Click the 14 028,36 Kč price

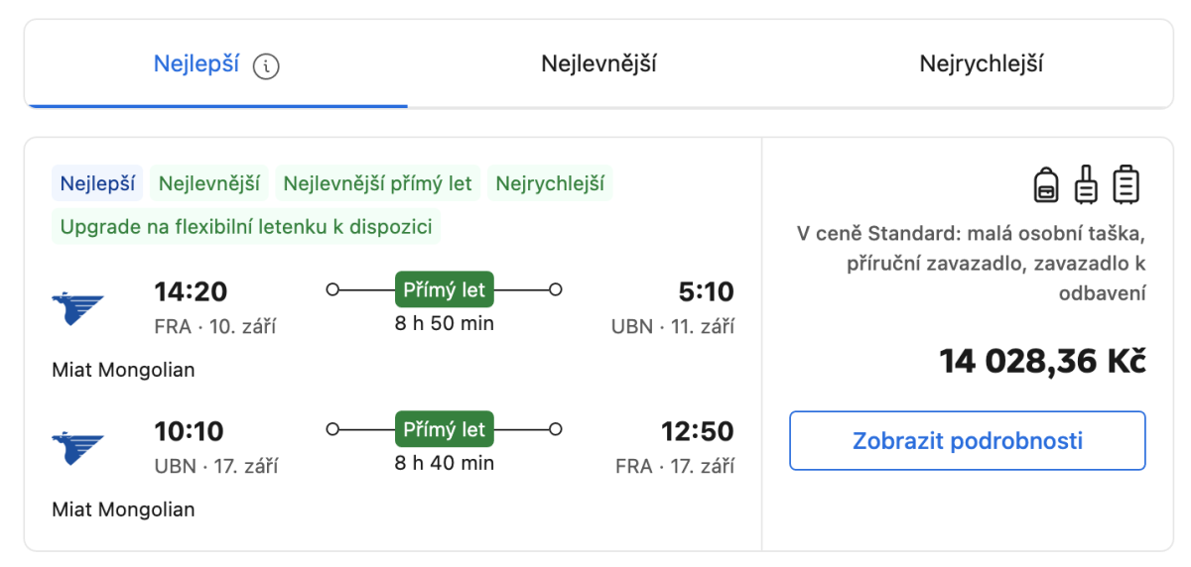pyautogui.click(x=1042, y=362)
